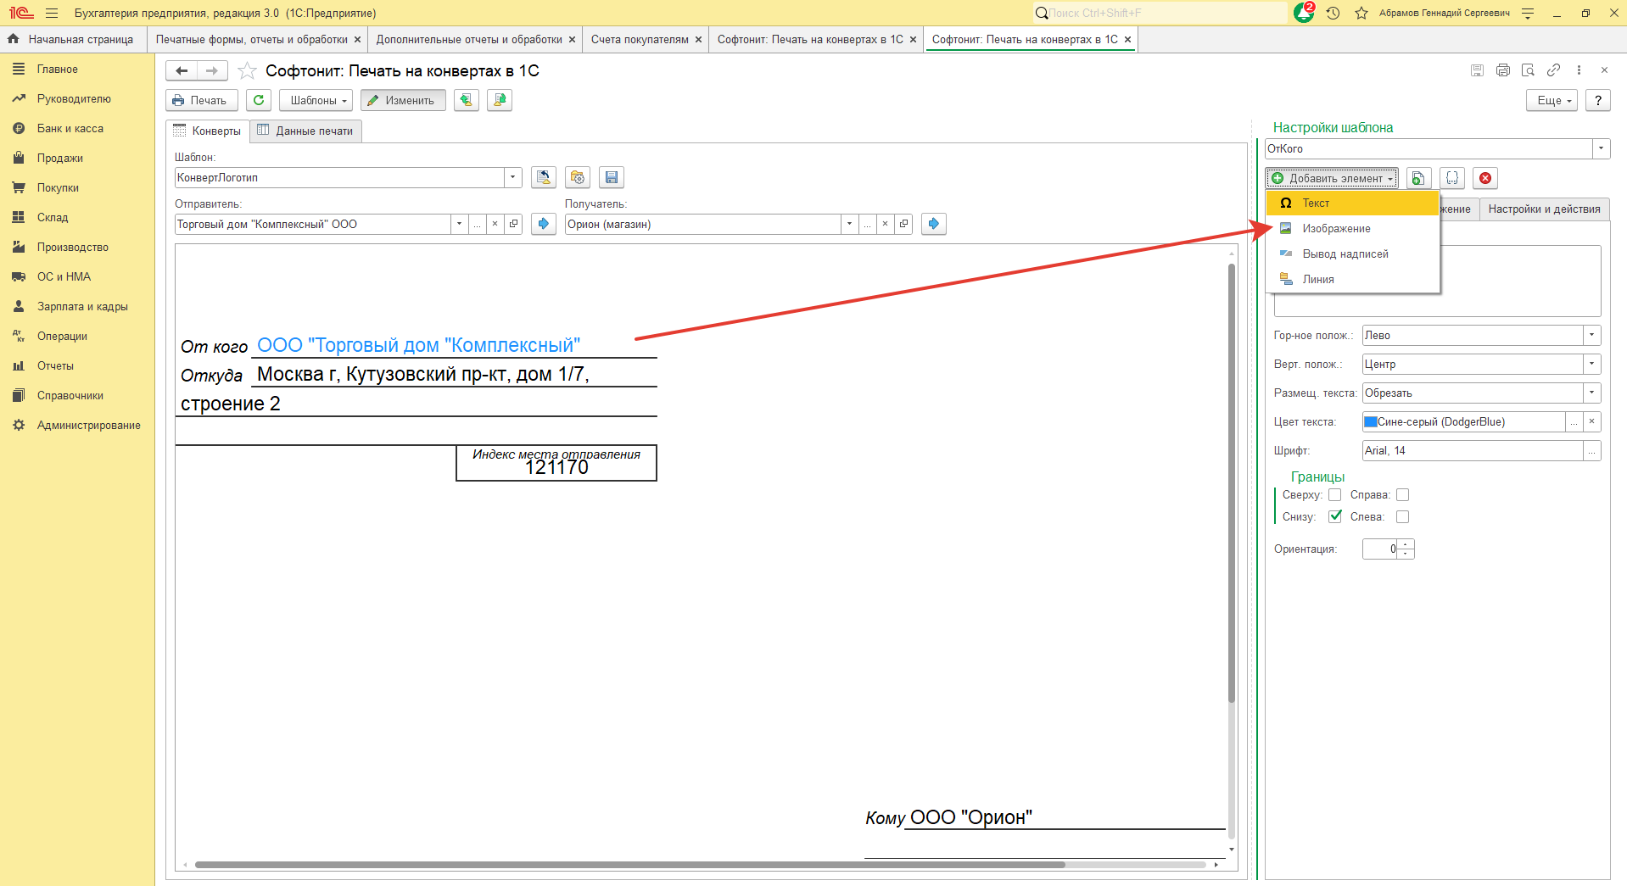1627x886 pixels.
Task: Enable the Сверху border checkbox
Action: coord(1334,495)
